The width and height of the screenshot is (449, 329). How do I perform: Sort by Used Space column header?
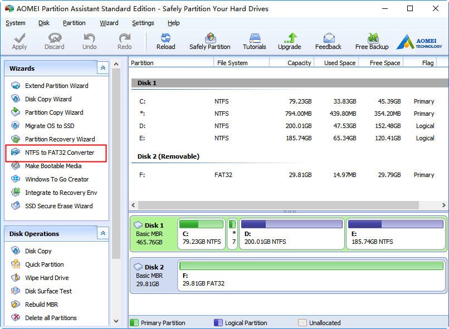point(336,63)
